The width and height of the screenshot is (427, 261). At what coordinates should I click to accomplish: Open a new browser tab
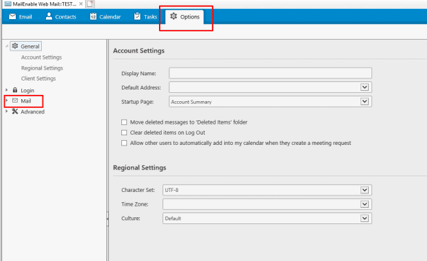[90, 4]
